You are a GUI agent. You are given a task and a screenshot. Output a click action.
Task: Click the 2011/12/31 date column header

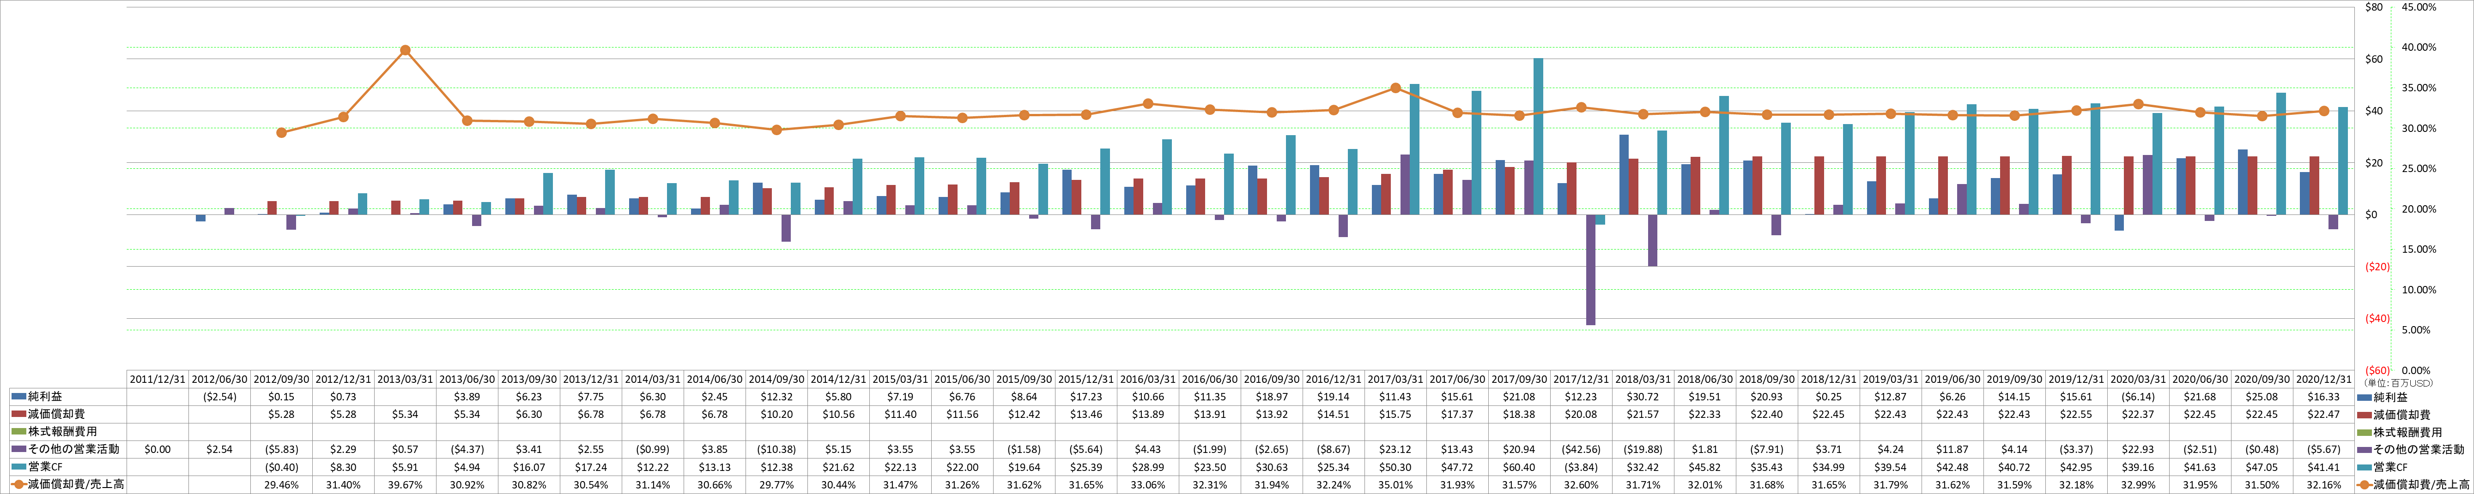[x=158, y=379]
